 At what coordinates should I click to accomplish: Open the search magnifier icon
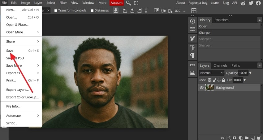[128, 3]
